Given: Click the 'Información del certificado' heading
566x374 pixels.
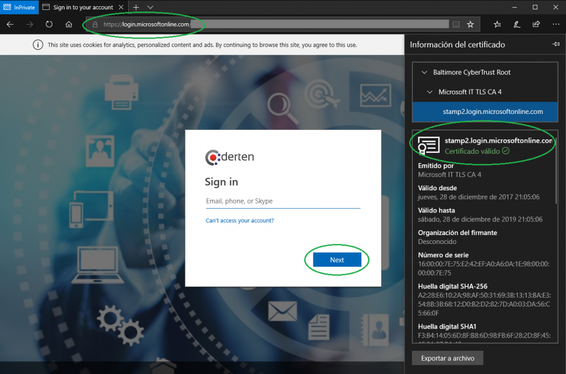Looking at the screenshot, I should point(457,44).
